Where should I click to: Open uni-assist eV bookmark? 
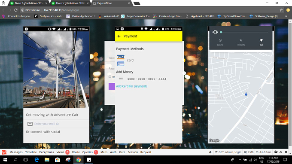pos(109,16)
